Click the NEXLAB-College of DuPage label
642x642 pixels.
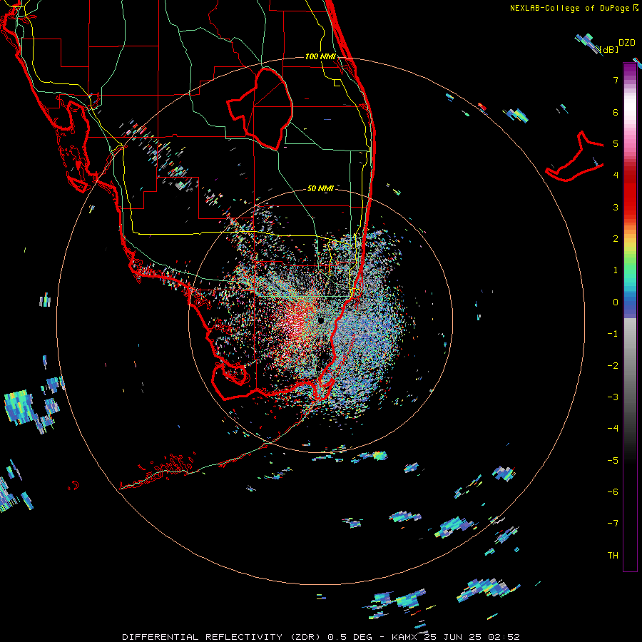pos(574,8)
